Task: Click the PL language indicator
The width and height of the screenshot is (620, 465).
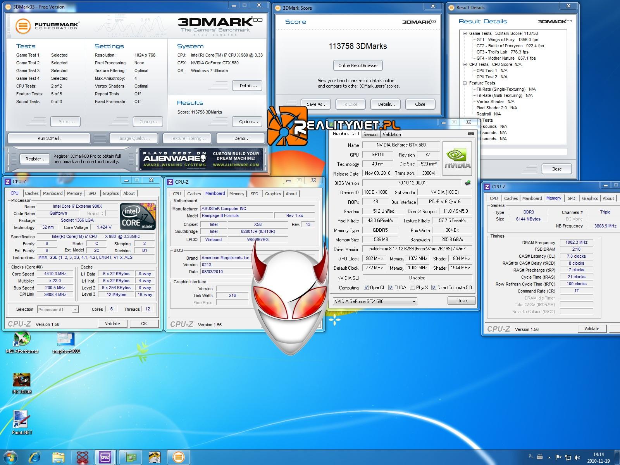Action: click(530, 457)
